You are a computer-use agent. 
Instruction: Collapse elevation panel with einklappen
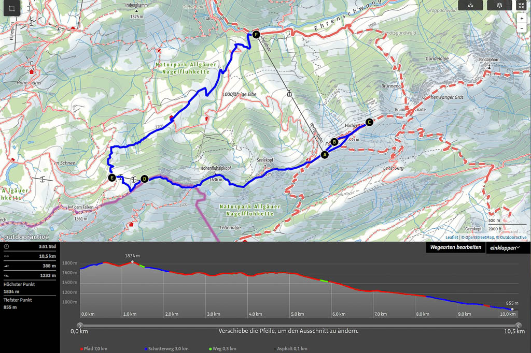click(x=506, y=247)
